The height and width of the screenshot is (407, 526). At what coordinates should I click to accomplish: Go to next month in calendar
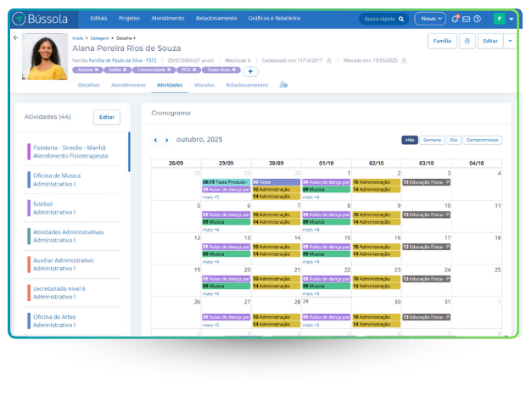(x=167, y=140)
